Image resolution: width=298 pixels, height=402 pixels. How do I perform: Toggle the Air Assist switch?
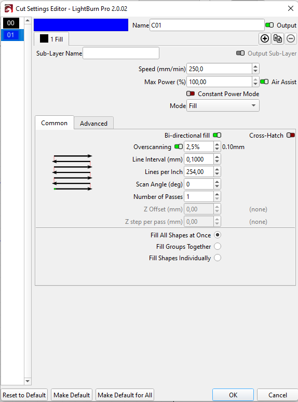click(264, 82)
